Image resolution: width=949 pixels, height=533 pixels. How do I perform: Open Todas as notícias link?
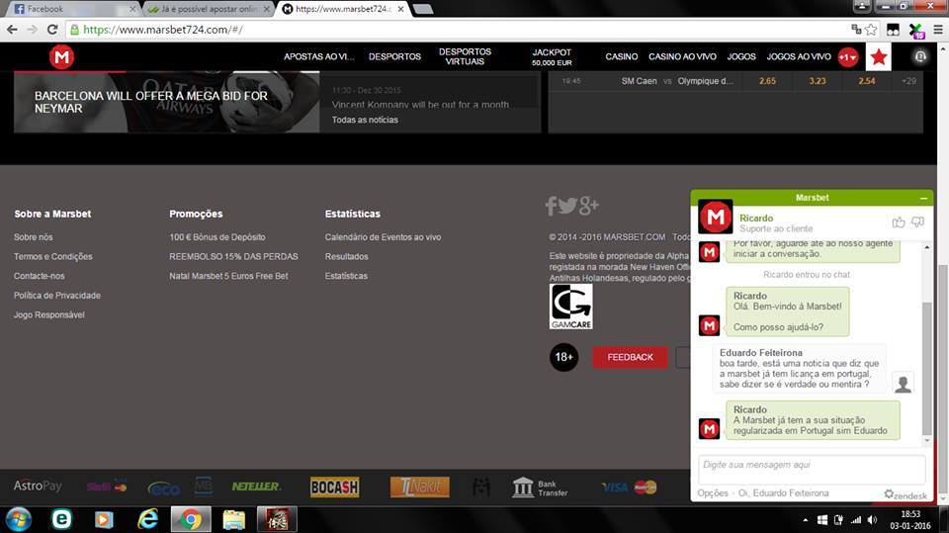click(x=365, y=120)
